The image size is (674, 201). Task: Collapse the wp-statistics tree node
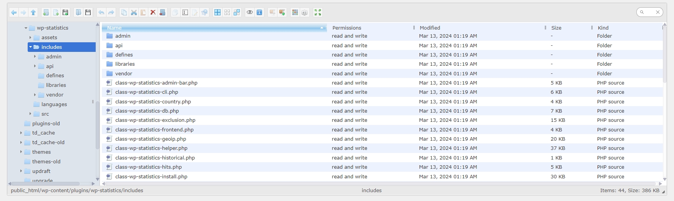coord(26,28)
